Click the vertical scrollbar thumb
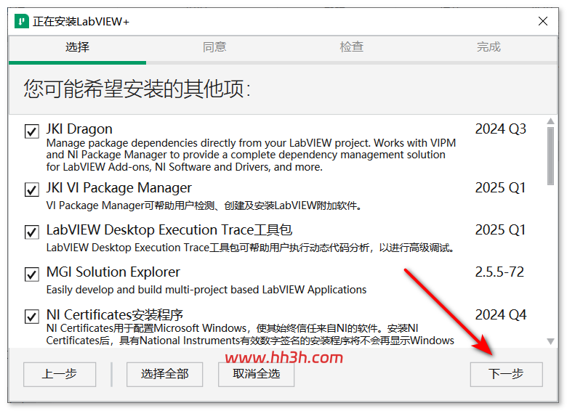567x411 pixels. tap(550, 156)
